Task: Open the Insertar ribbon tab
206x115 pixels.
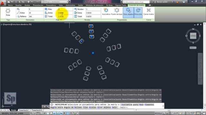Action: pyautogui.click(x=19, y=5)
